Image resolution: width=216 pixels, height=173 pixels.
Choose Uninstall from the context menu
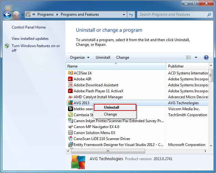(x=115, y=107)
